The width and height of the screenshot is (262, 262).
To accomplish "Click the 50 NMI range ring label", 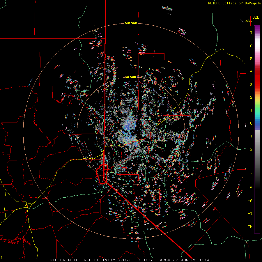I will tap(130, 77).
